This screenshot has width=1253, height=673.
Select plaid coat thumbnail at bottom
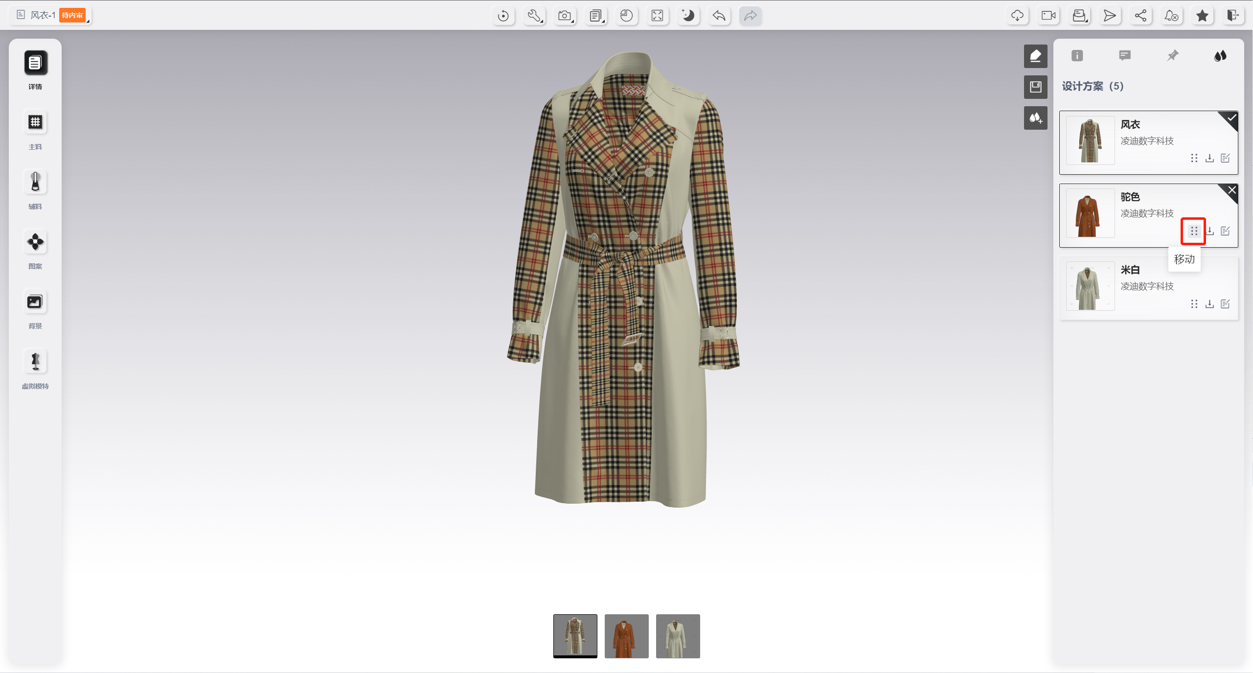[575, 636]
